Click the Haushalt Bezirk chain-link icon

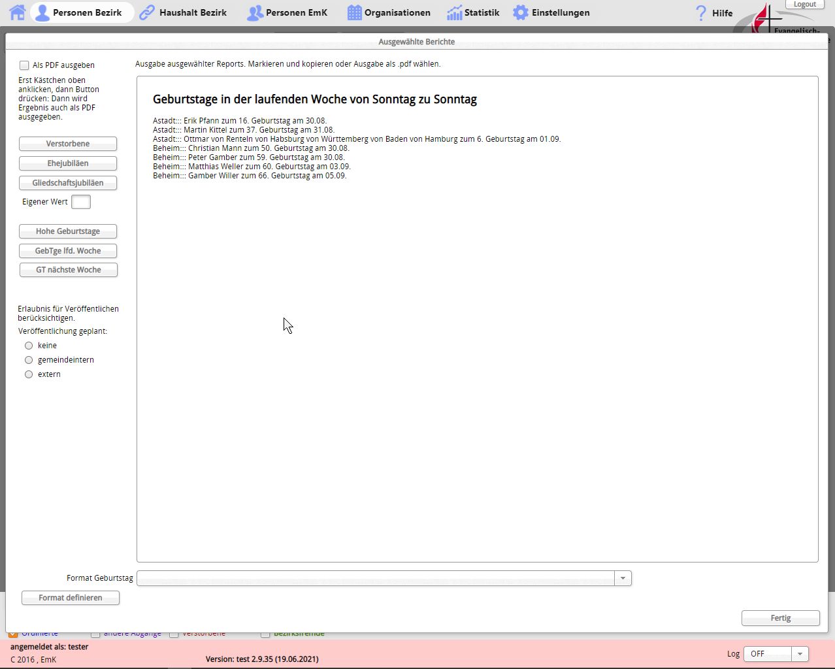coord(148,12)
